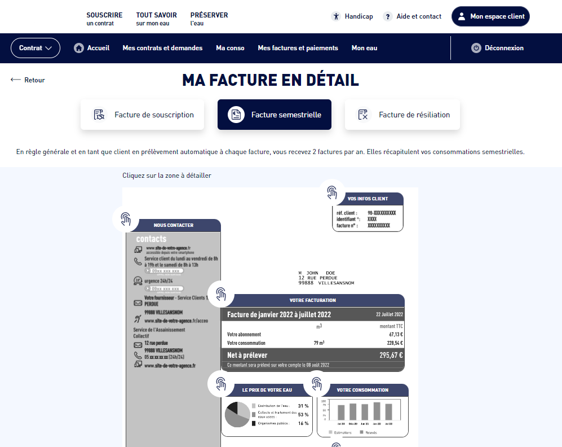Open the Mon espace client button
The image size is (562, 447).
click(490, 16)
